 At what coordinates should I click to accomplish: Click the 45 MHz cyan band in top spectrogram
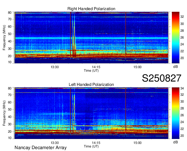click(x=92, y=38)
